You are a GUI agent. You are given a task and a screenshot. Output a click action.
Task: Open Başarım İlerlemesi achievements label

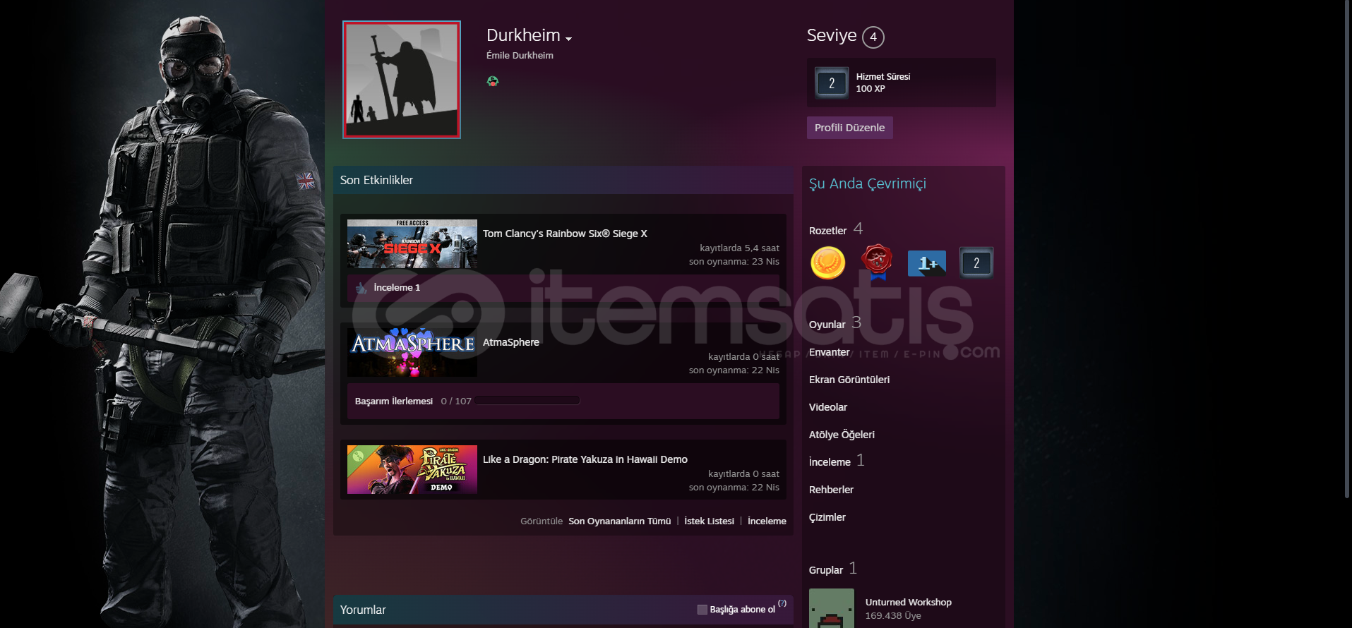394,401
